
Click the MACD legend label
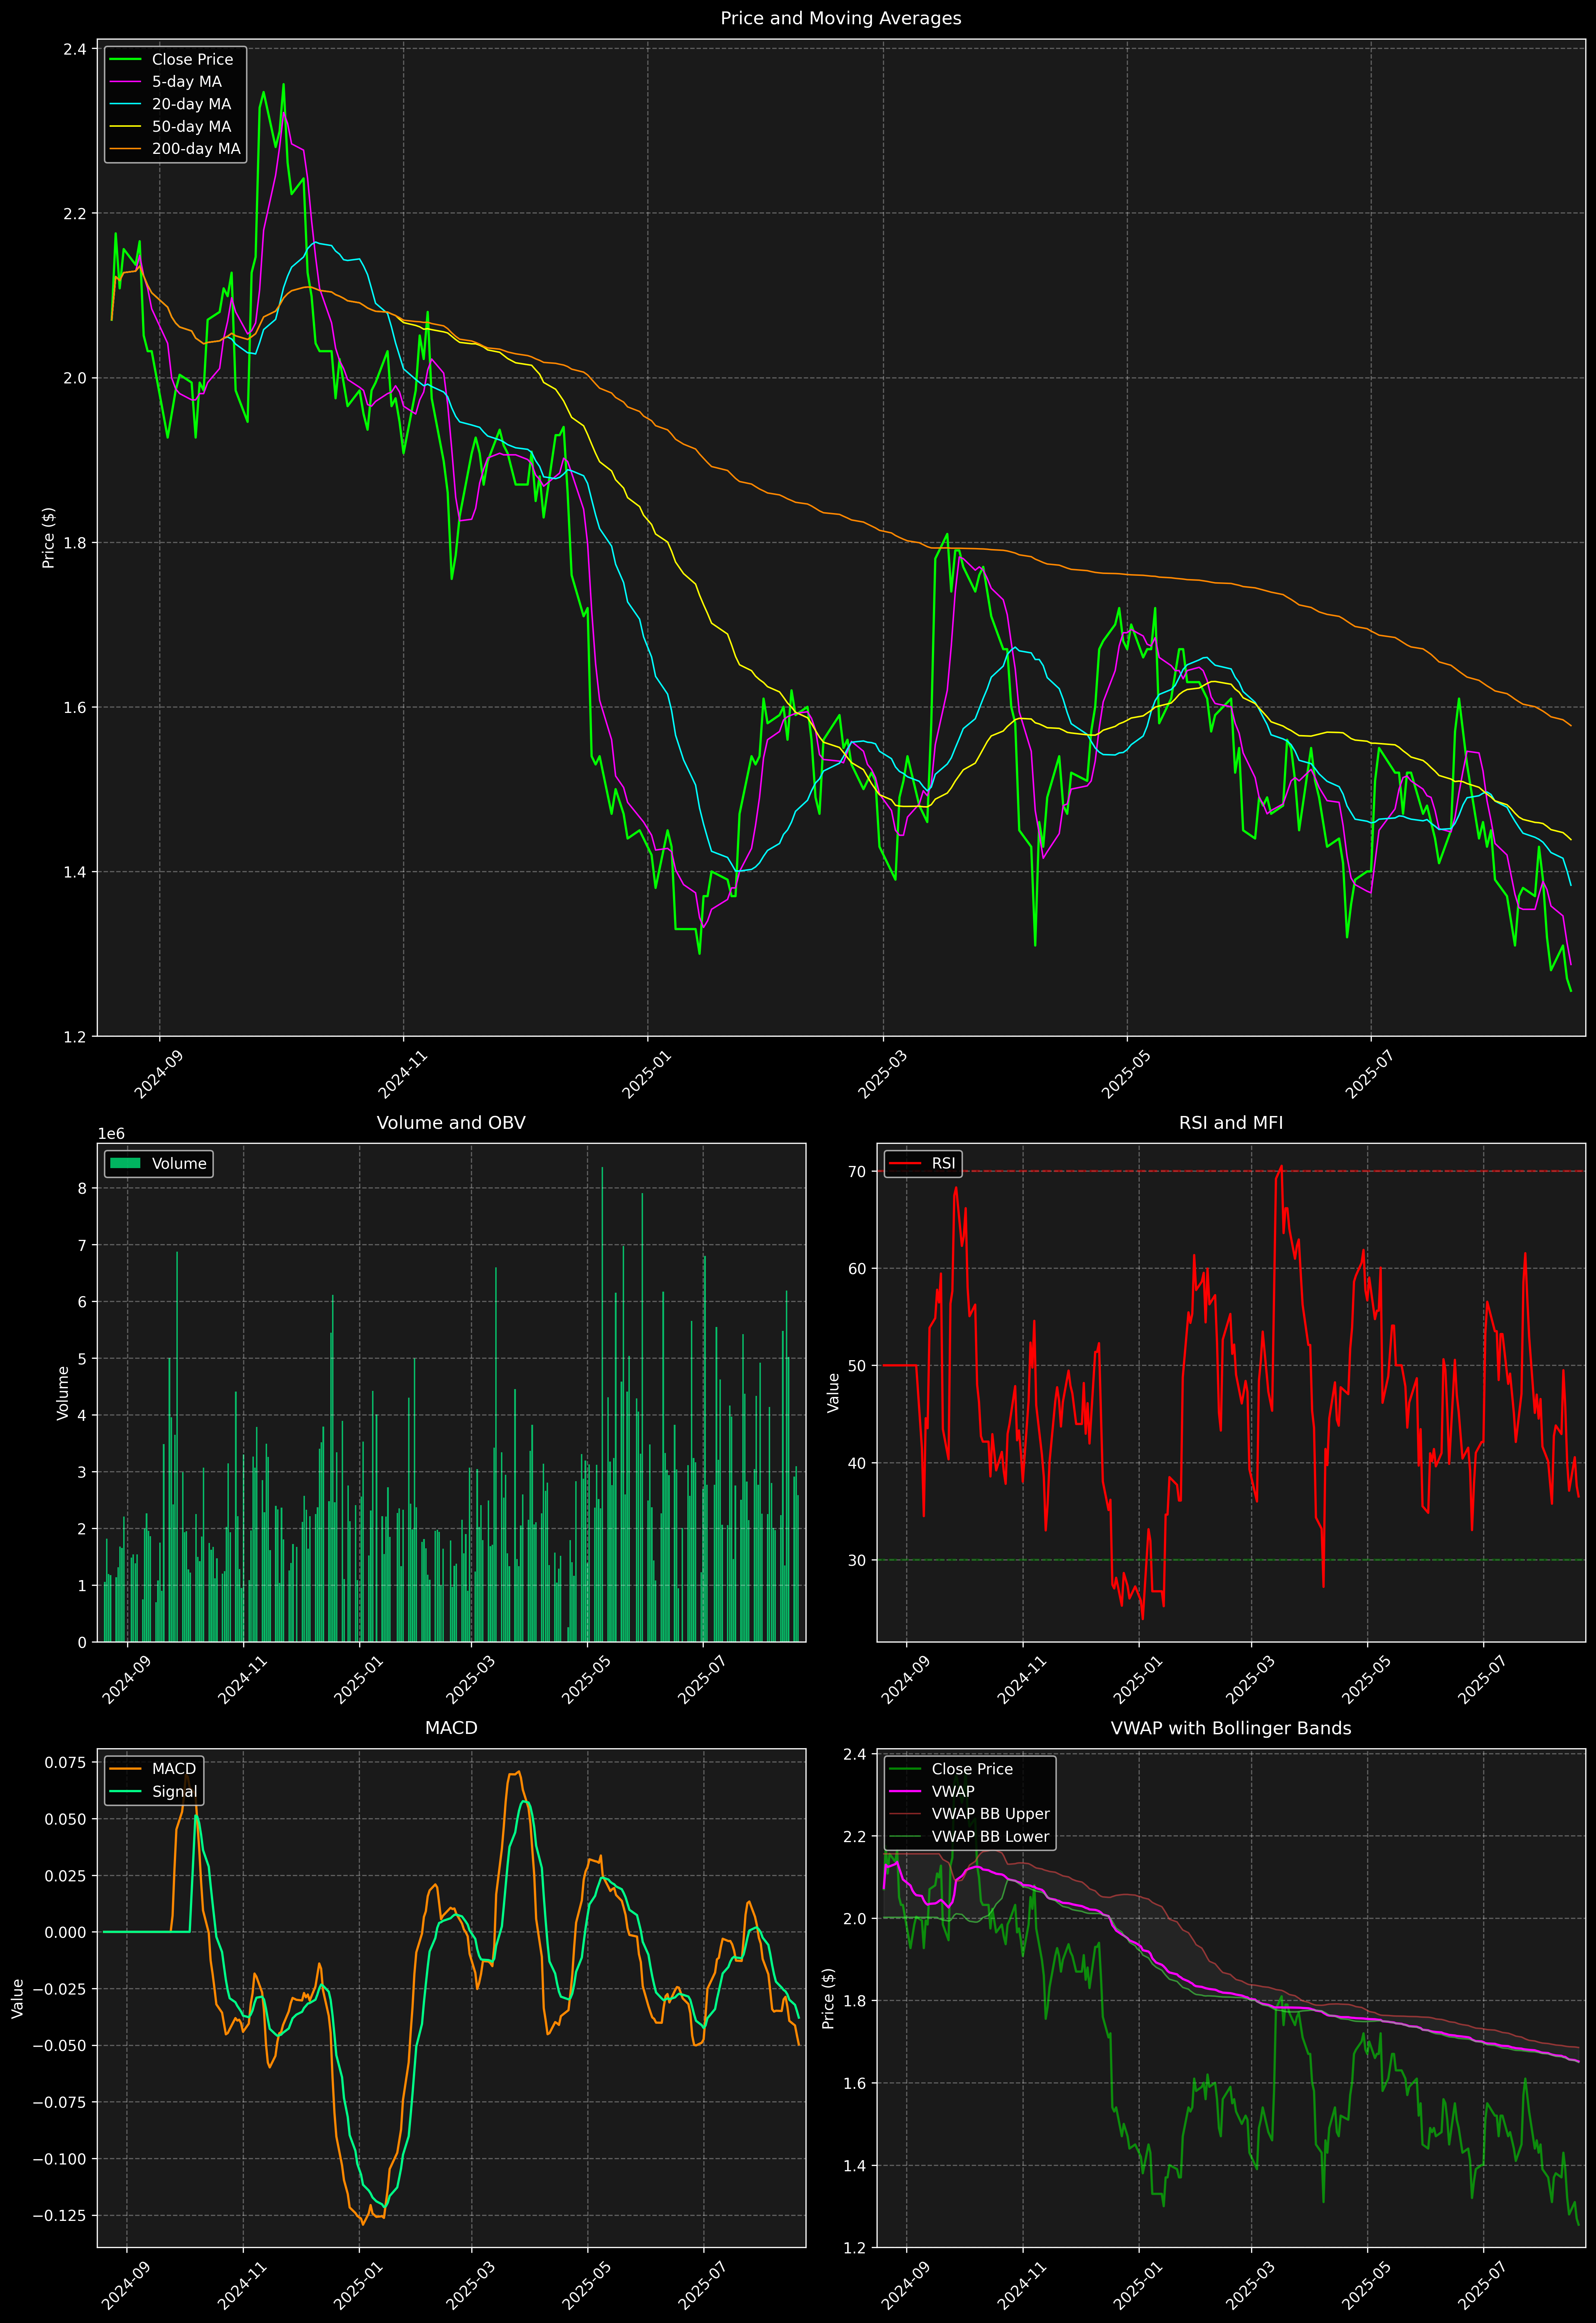click(174, 1769)
